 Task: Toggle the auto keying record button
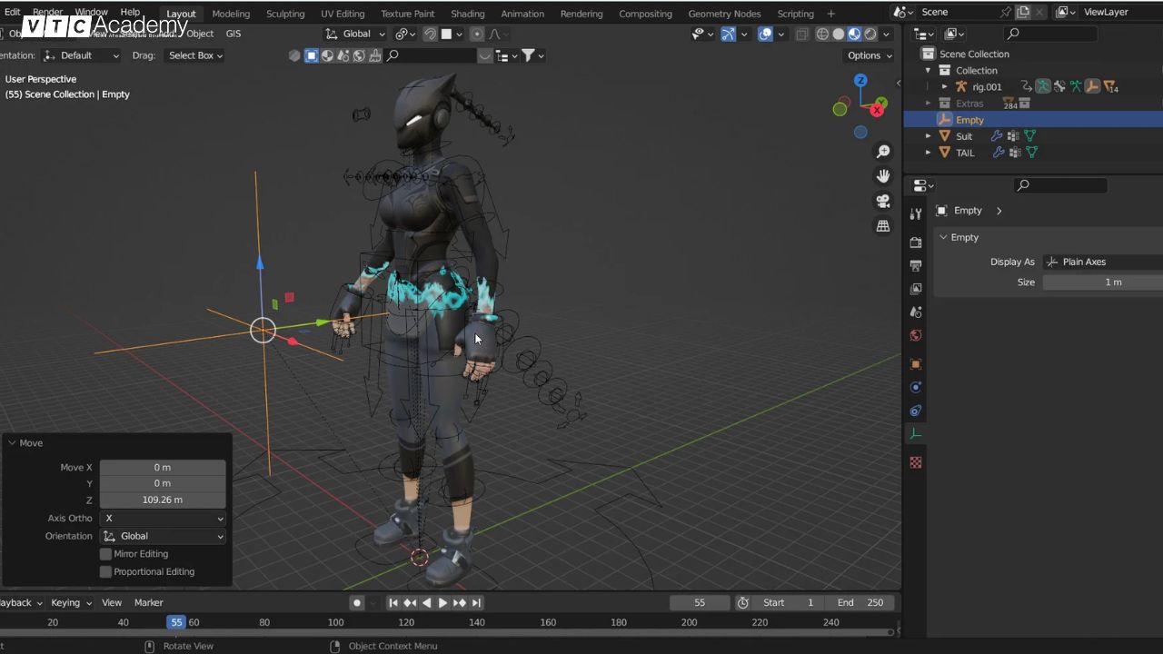tap(357, 602)
